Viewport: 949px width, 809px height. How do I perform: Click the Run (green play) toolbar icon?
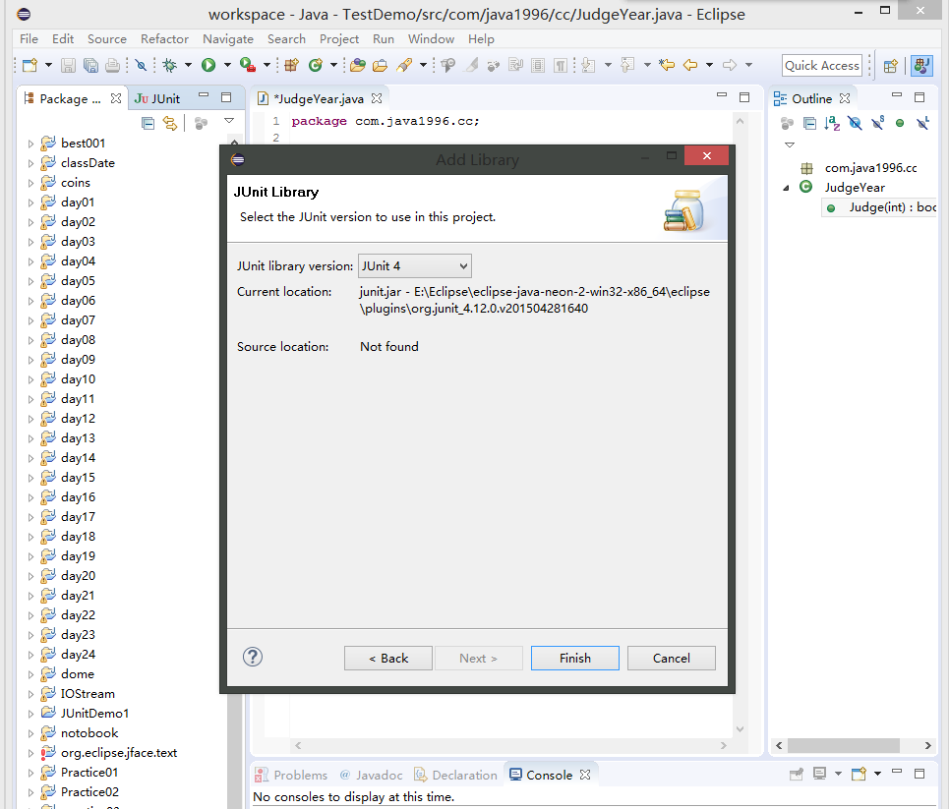(208, 66)
